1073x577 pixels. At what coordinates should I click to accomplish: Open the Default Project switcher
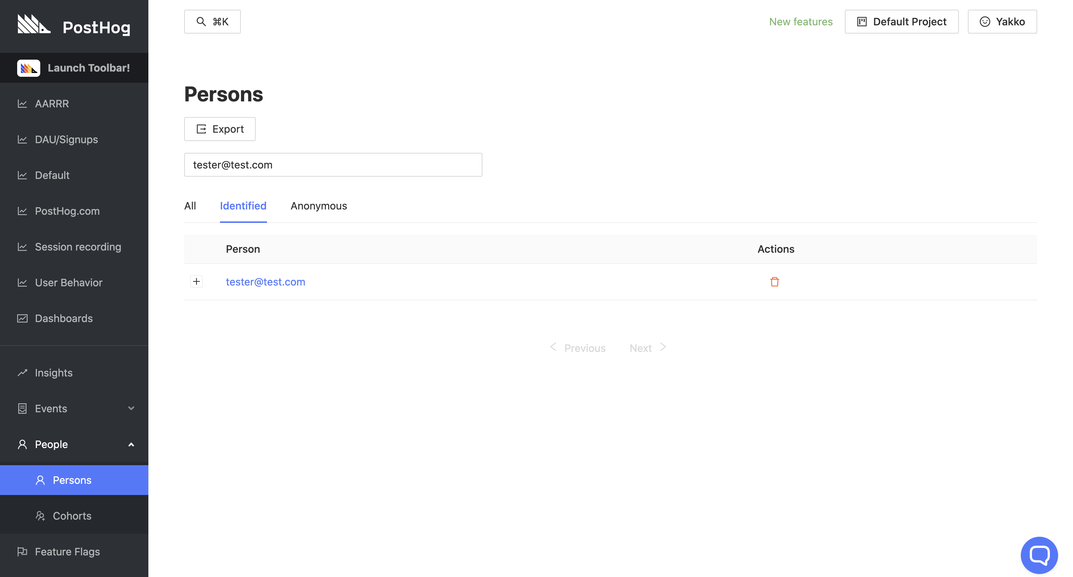tap(901, 22)
